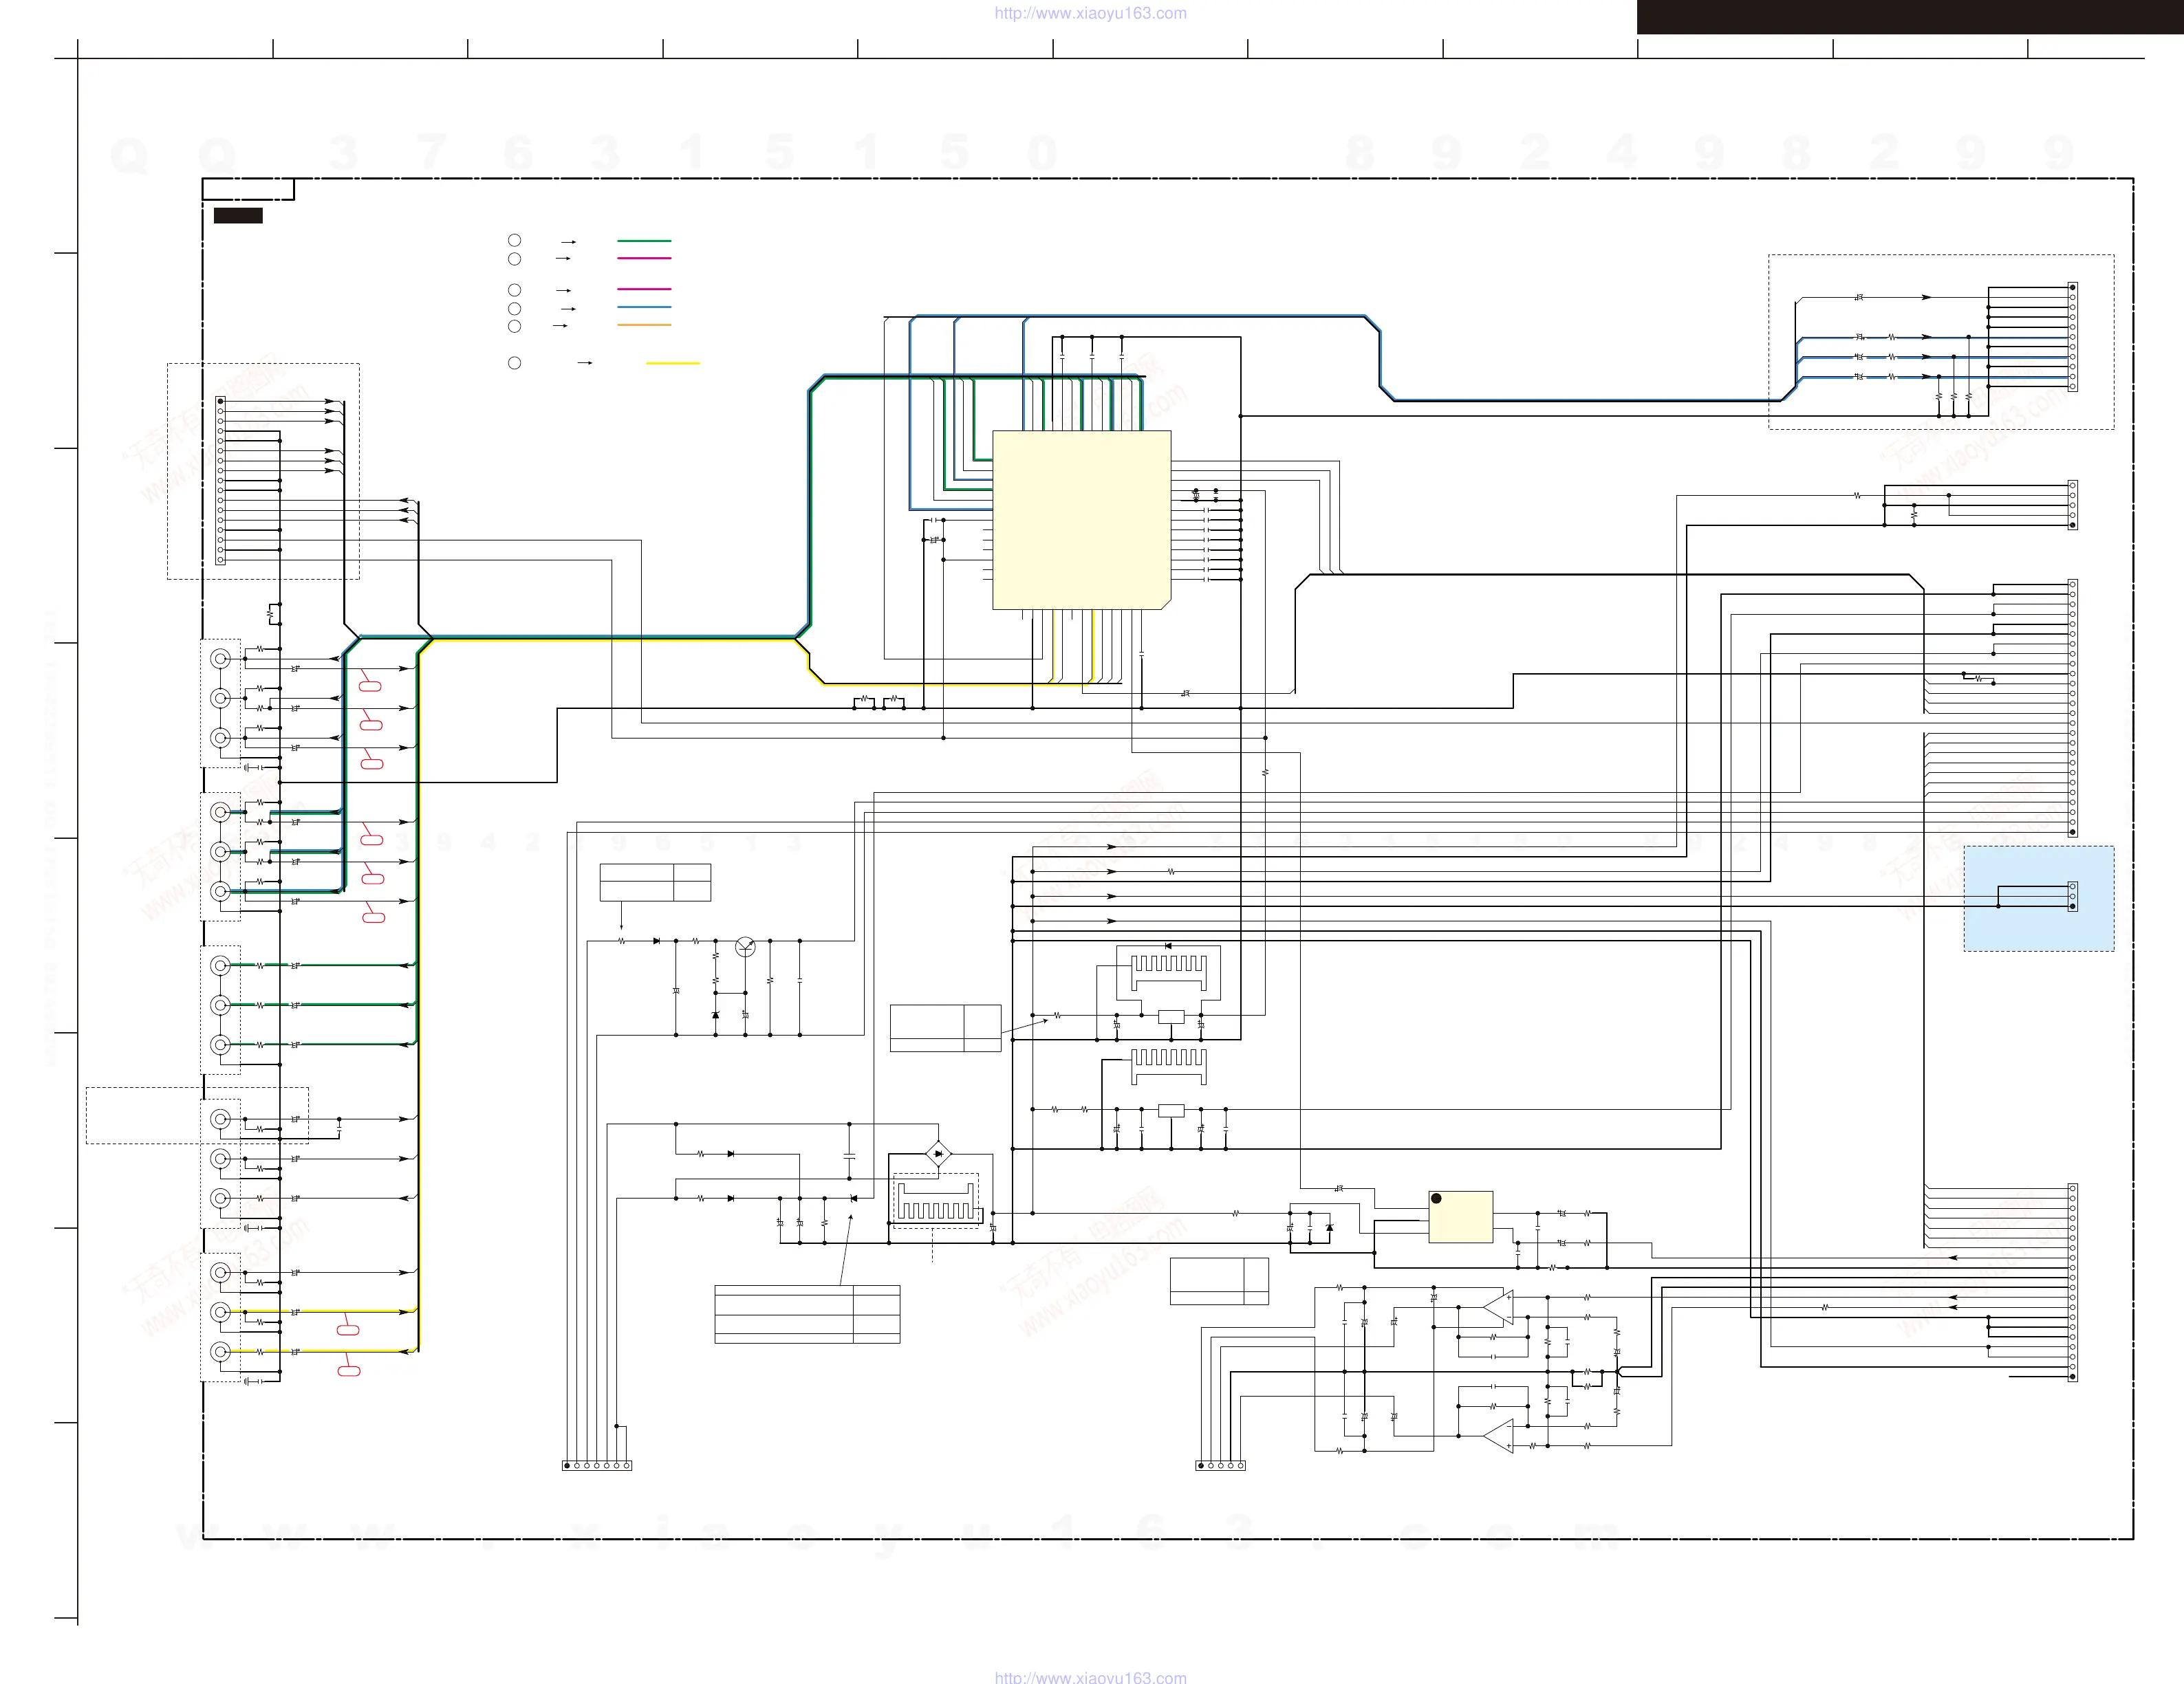Click the circled transistor symbol
2184x1684 pixels.
point(745,946)
